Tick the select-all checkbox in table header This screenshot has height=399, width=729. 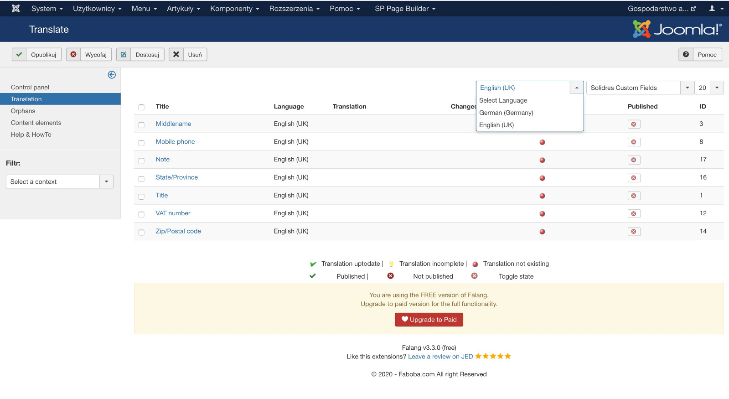coord(141,107)
